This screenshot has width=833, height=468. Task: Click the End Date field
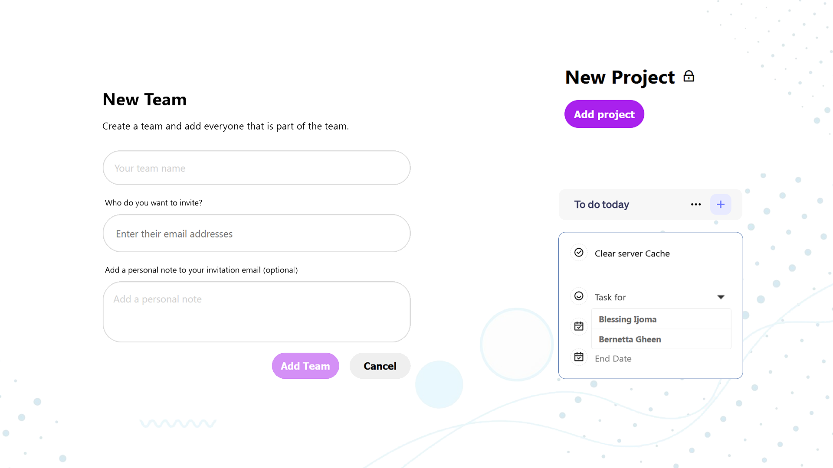[x=613, y=359]
